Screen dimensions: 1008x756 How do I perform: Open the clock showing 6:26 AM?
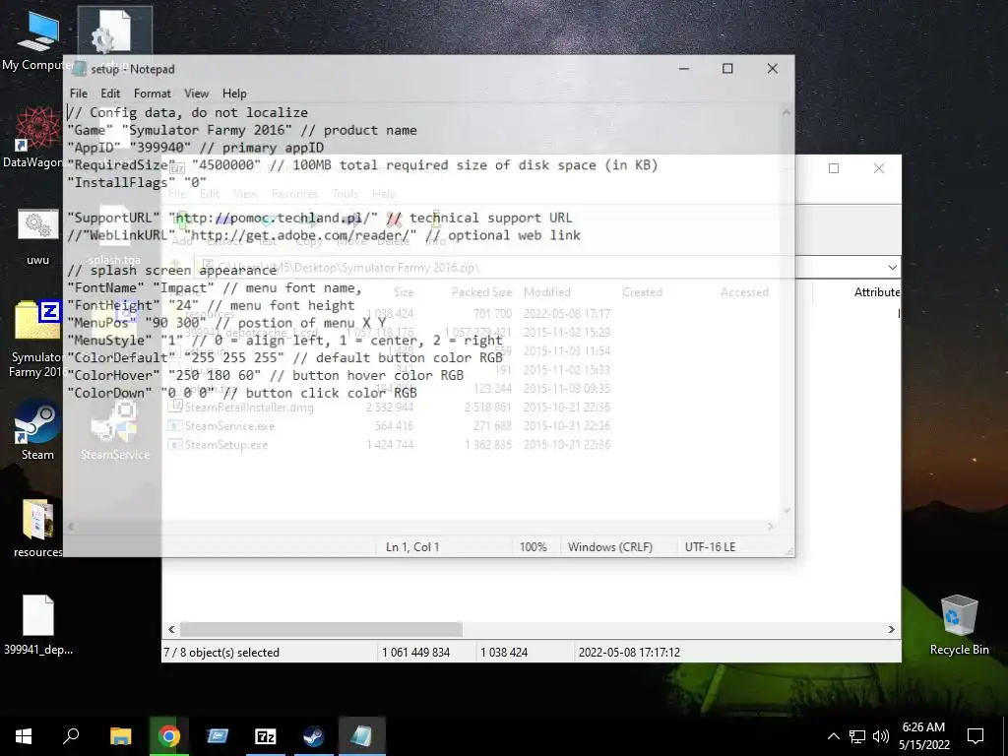click(923, 736)
